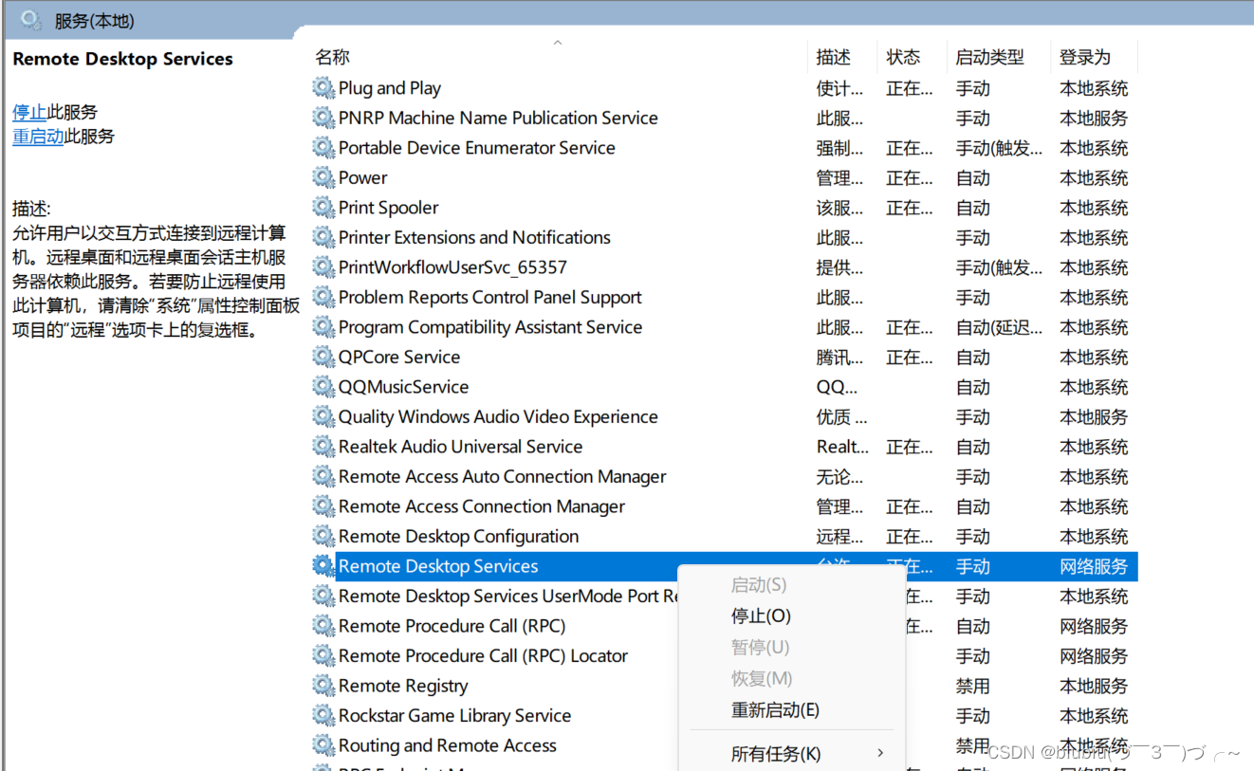Click the 重启动 link in the left panel
The height and width of the screenshot is (771, 1254).
[x=38, y=137]
